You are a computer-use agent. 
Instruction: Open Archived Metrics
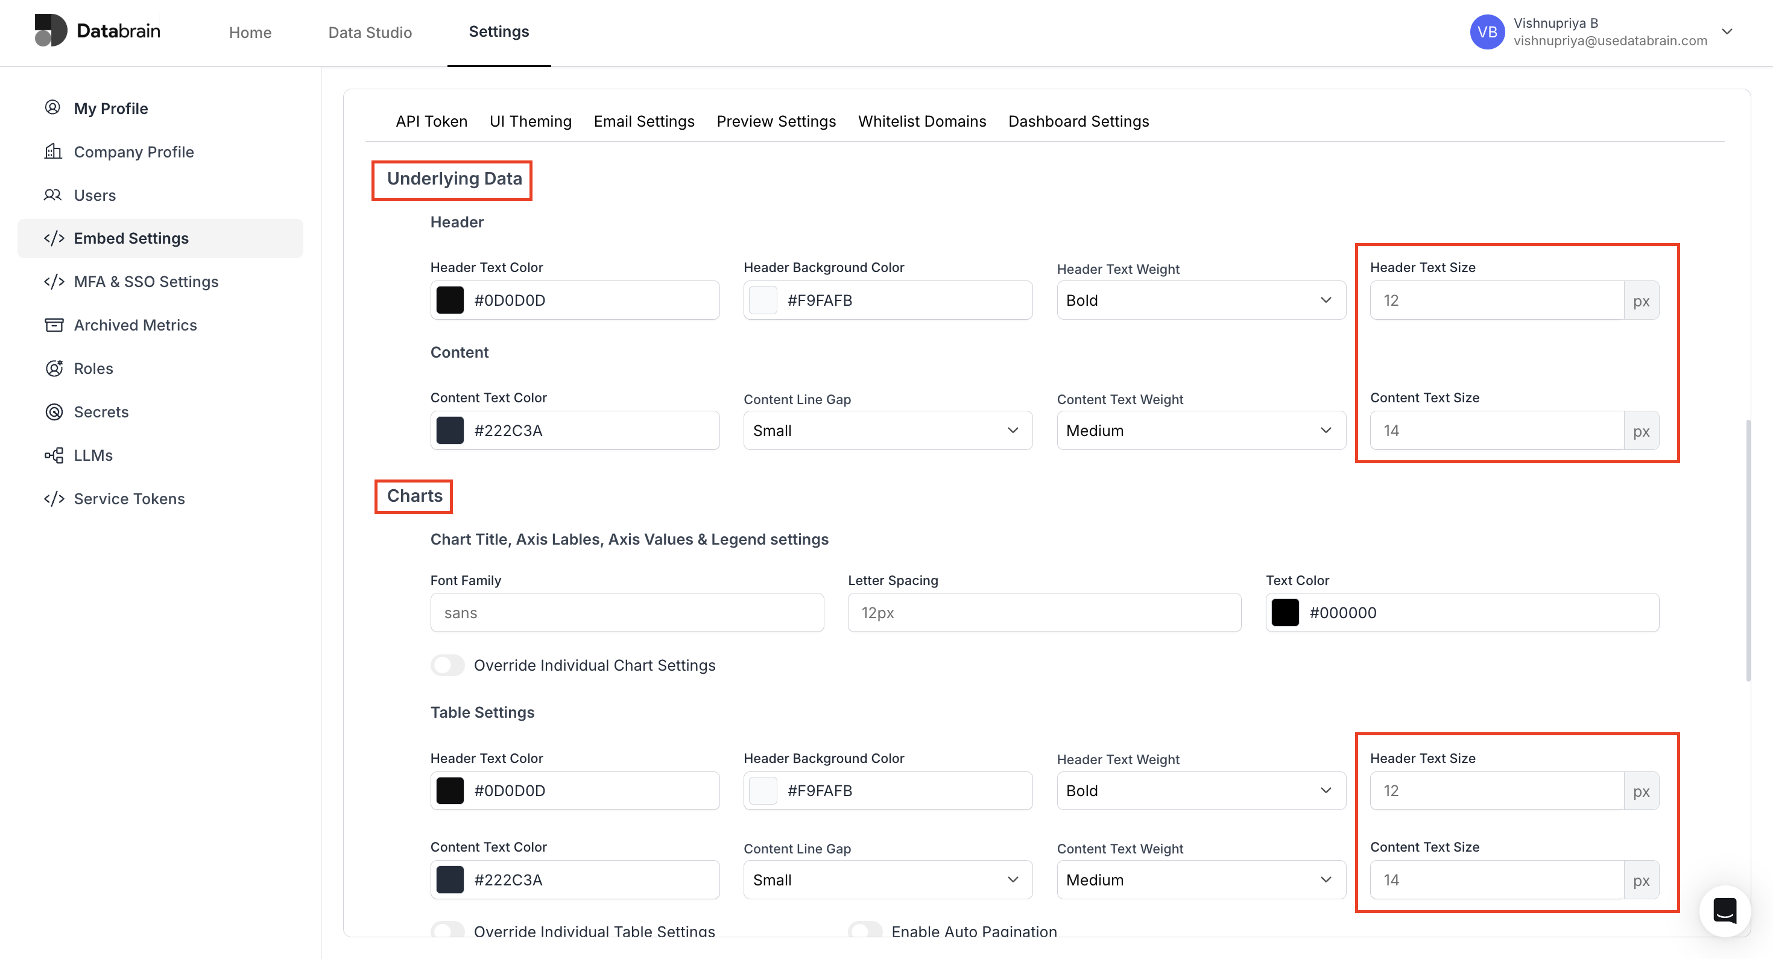click(x=136, y=325)
